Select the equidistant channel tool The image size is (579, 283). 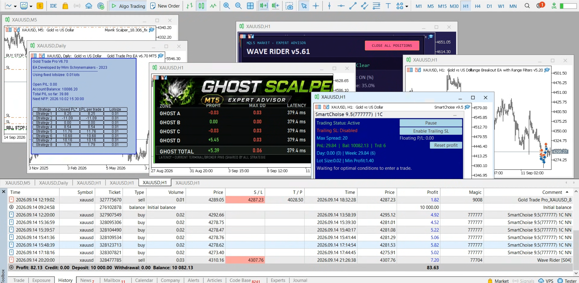[x=365, y=6]
